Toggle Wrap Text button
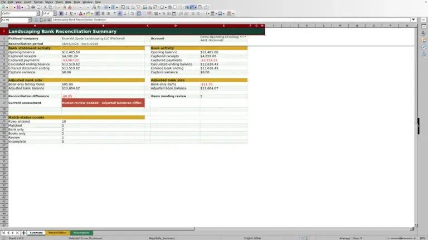 [132, 13]
